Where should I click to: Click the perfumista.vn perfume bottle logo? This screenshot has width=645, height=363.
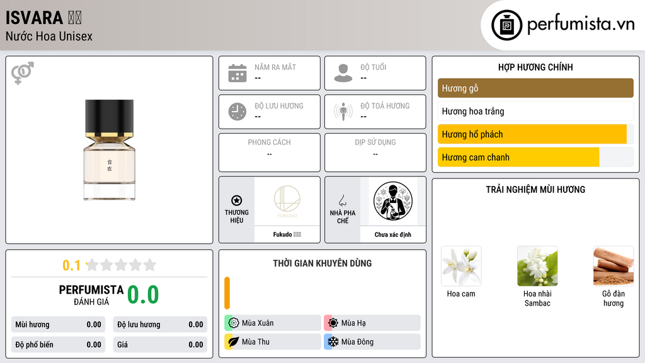[x=506, y=25]
